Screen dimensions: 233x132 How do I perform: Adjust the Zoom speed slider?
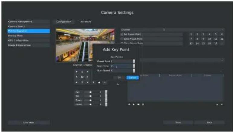pyautogui.click(x=90, y=100)
